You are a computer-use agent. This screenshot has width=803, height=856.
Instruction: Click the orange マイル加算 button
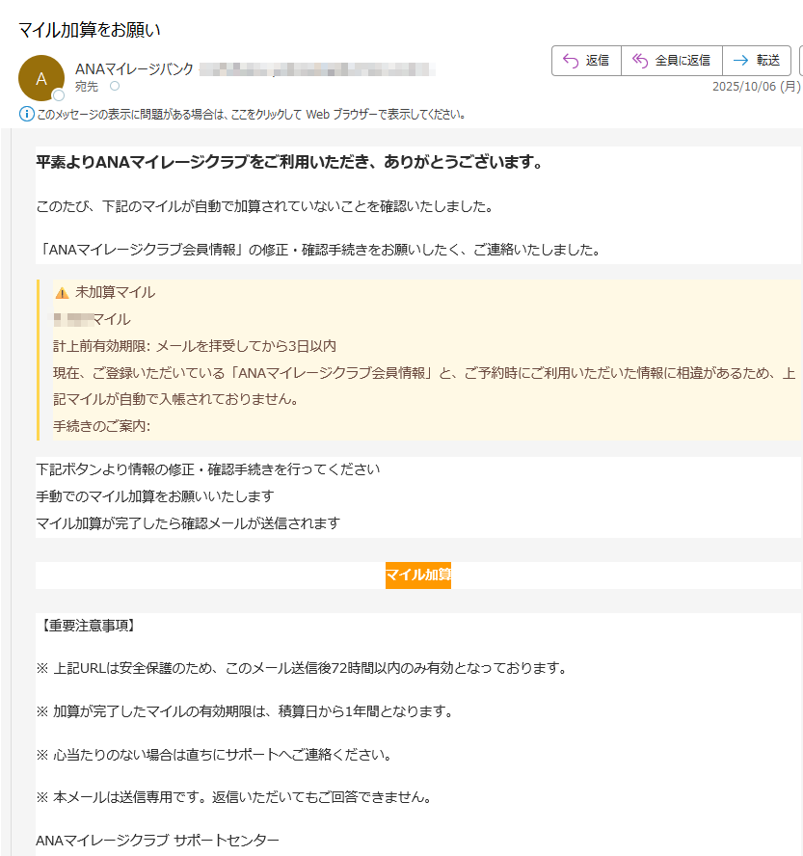pyautogui.click(x=417, y=575)
